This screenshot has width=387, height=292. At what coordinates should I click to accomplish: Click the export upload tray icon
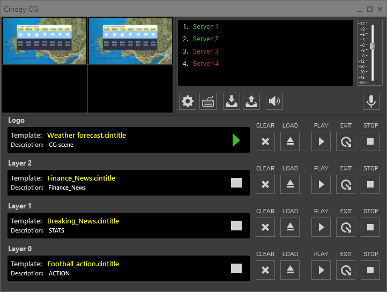(x=251, y=101)
